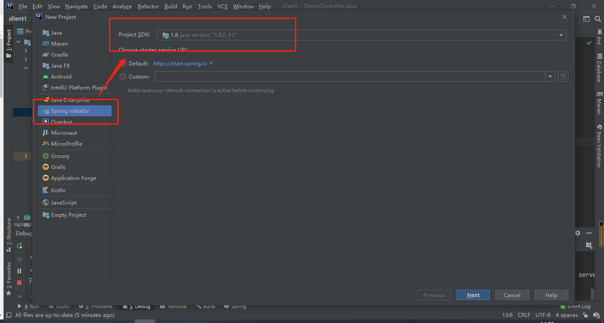
Task: Select Kotlin project type
Action: pyautogui.click(x=75, y=190)
